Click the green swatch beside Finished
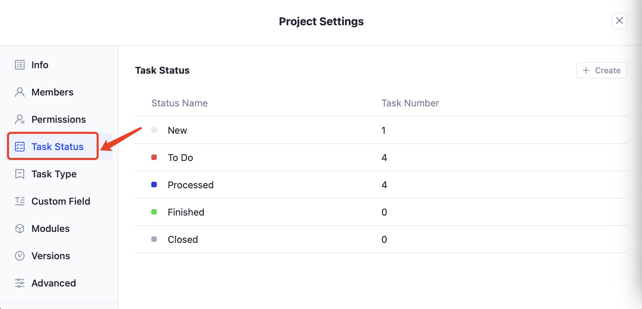The image size is (642, 309). 154,212
